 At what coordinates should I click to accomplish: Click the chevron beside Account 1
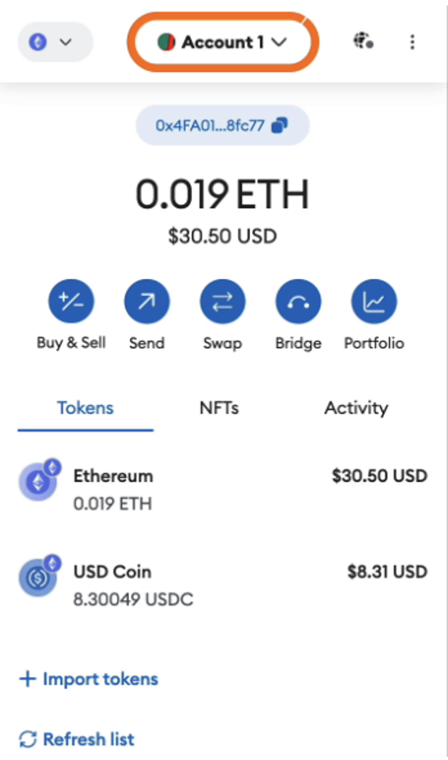279,42
